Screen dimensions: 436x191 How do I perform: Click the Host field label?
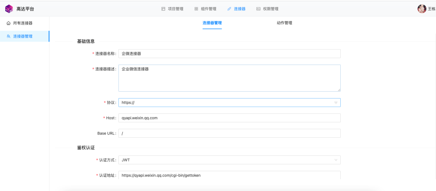click(x=111, y=118)
